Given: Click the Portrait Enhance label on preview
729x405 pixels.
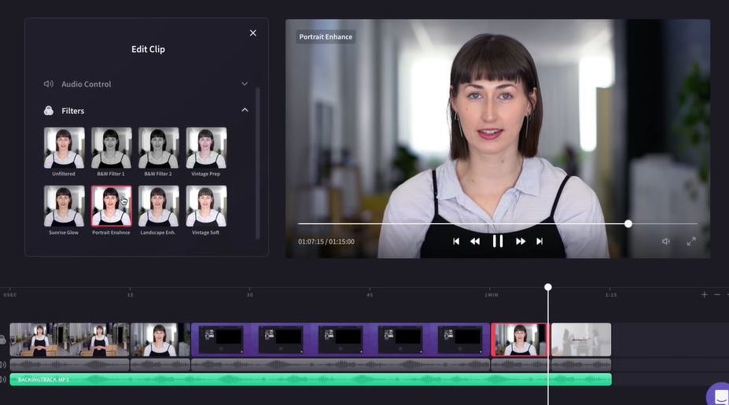Looking at the screenshot, I should (326, 37).
